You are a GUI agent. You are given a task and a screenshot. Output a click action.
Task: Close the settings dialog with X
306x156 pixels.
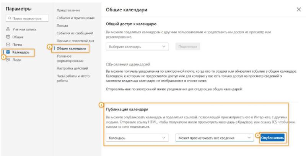(x=299, y=10)
